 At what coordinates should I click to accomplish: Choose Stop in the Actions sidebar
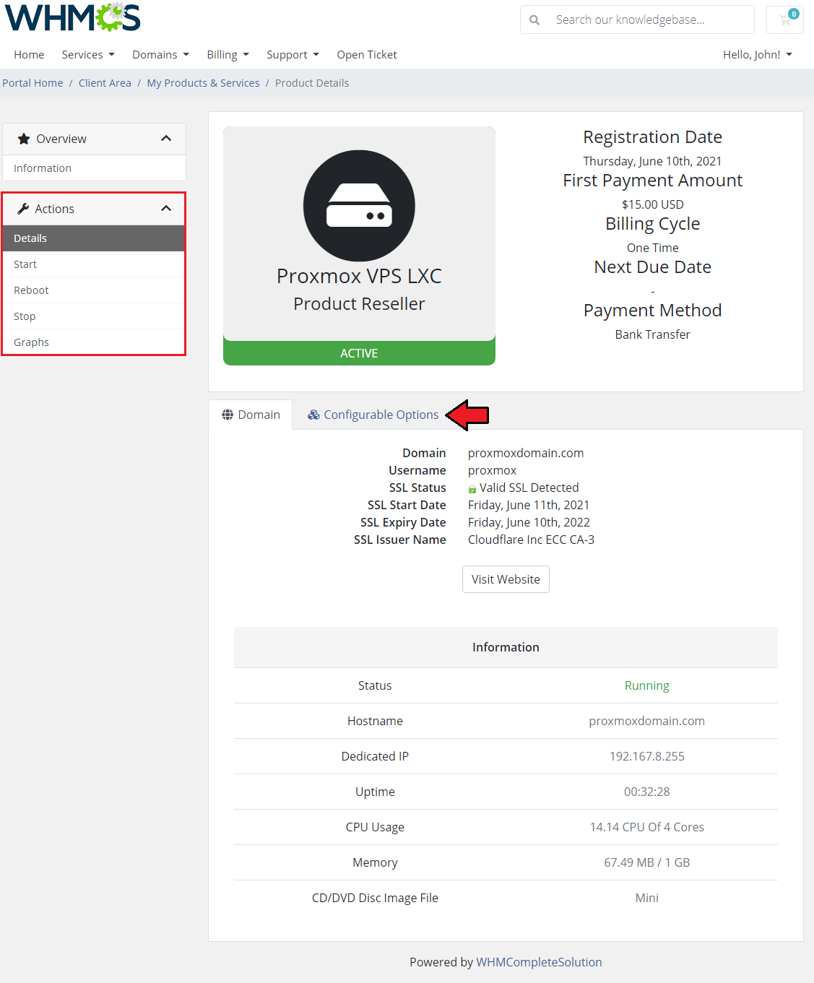[x=94, y=316]
